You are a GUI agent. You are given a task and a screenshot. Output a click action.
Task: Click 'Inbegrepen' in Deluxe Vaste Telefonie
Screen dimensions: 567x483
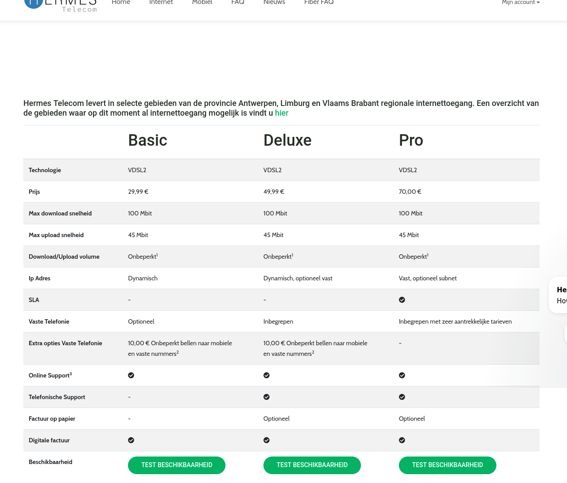point(278,321)
